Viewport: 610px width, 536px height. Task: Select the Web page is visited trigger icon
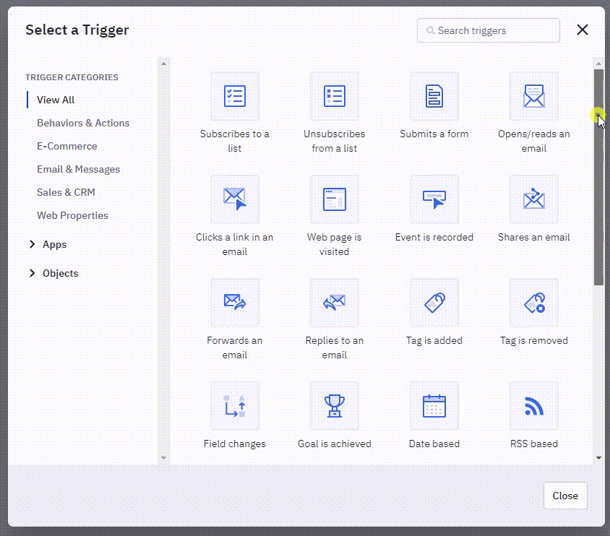coord(334,199)
